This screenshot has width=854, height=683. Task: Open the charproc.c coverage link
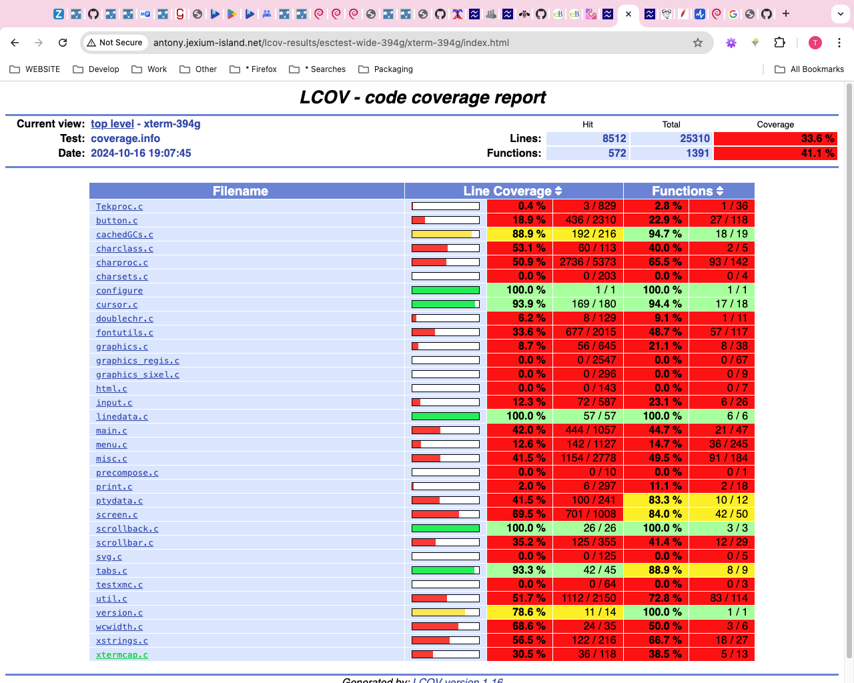(122, 263)
